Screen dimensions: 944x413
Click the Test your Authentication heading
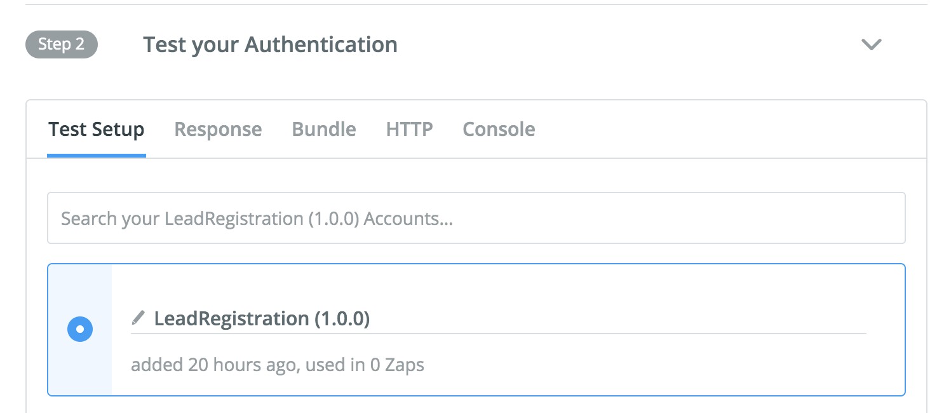coord(270,45)
